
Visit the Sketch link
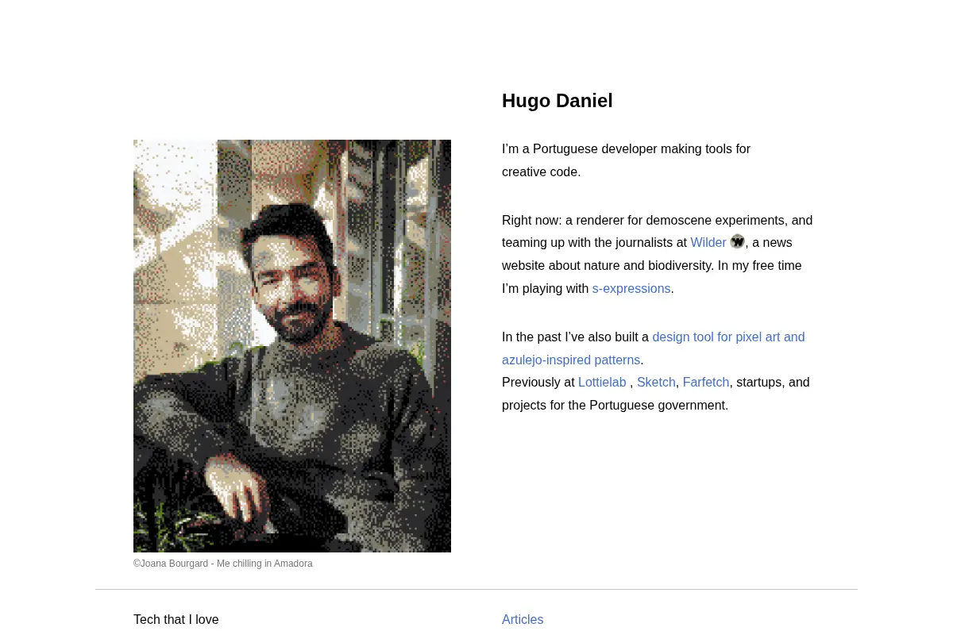click(x=656, y=383)
